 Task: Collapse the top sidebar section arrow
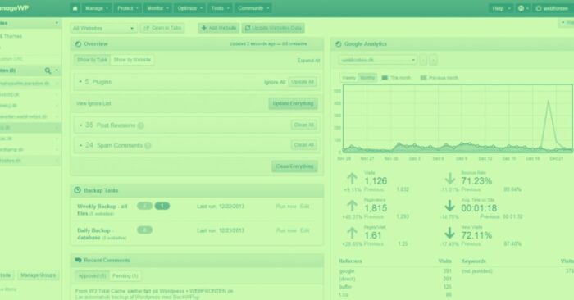[x=57, y=23]
